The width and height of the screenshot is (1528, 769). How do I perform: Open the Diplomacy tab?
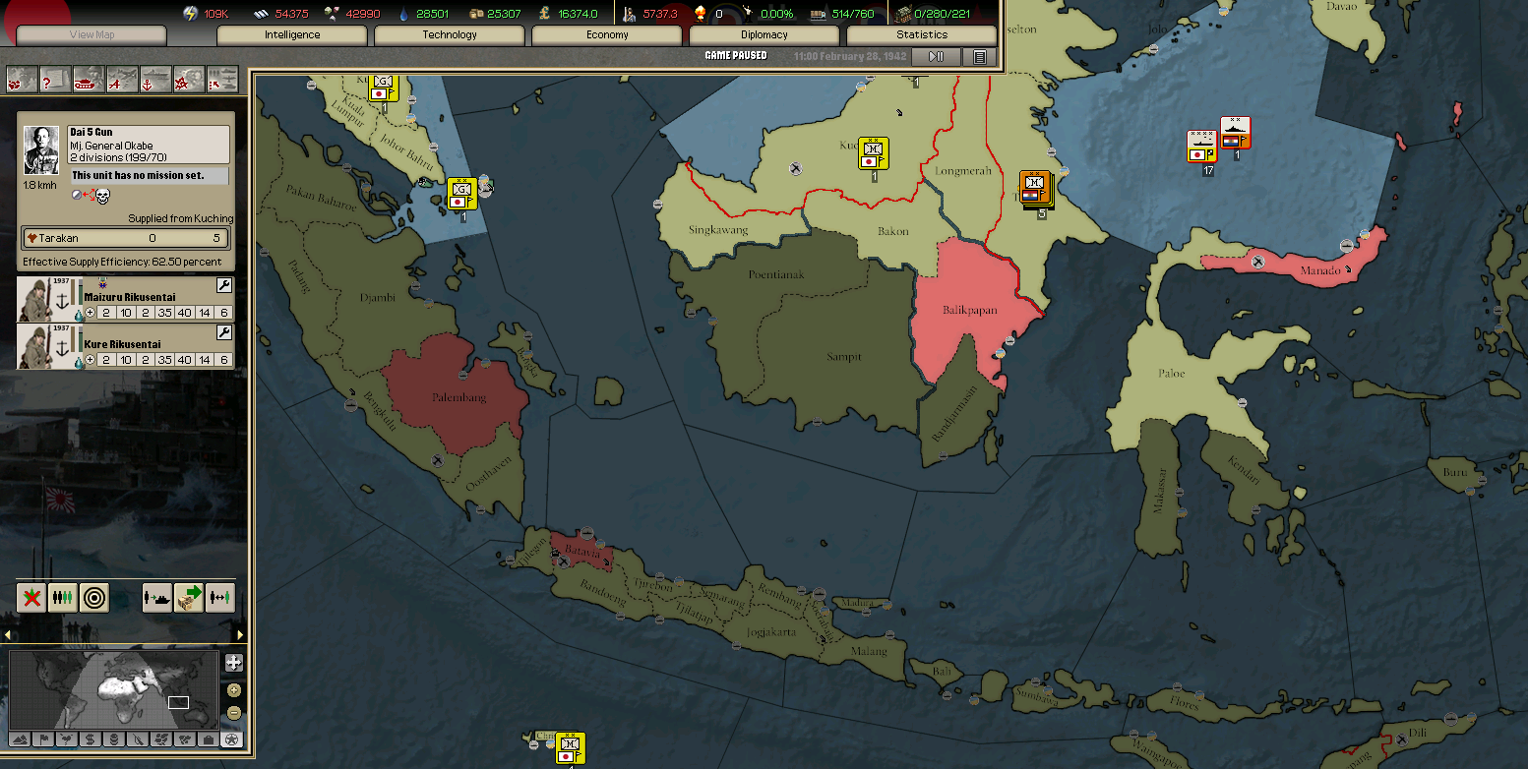(x=764, y=35)
